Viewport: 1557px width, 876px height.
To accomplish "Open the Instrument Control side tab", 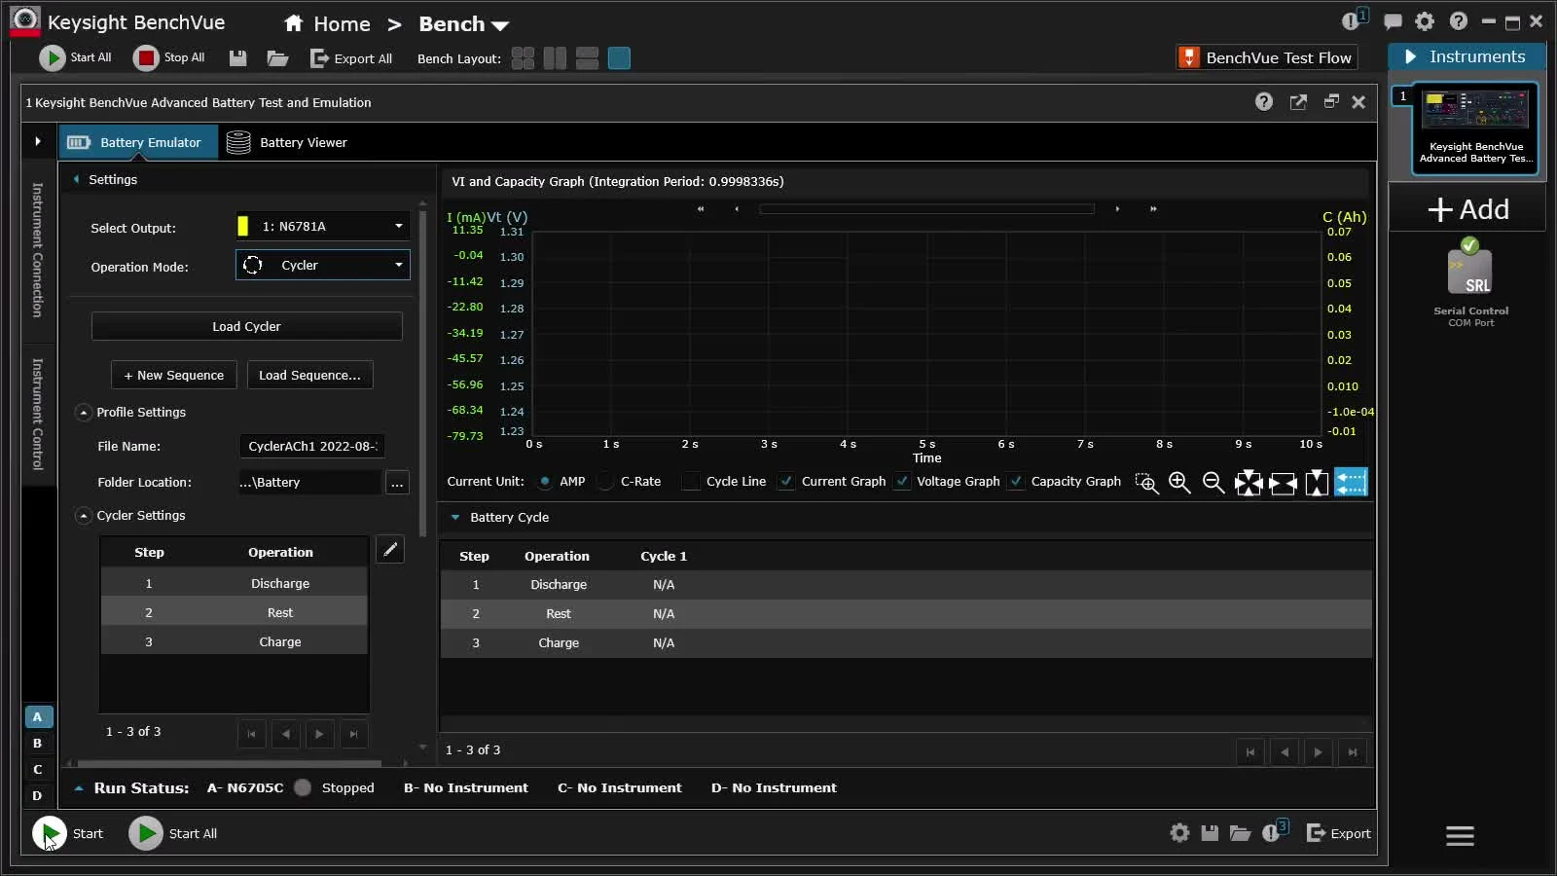I will tap(38, 414).
